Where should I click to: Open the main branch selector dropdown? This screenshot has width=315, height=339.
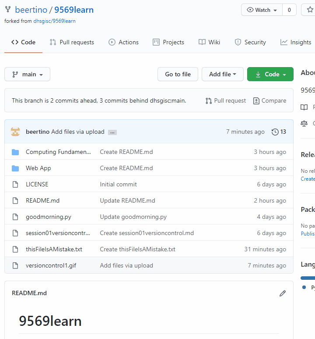(28, 74)
